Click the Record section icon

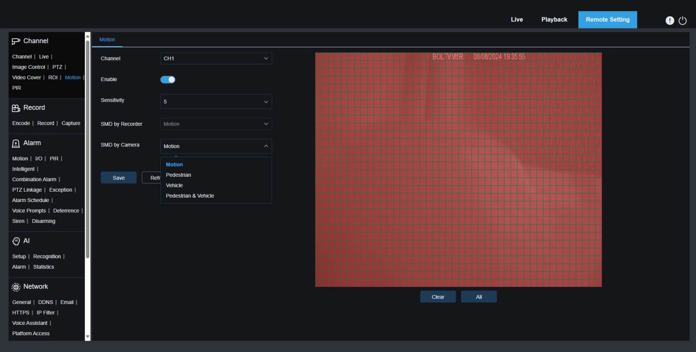click(x=16, y=108)
